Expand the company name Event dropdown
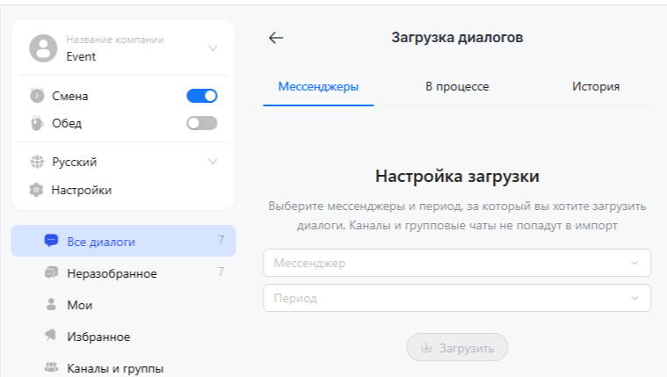The height and width of the screenshot is (377, 667). coord(213,48)
